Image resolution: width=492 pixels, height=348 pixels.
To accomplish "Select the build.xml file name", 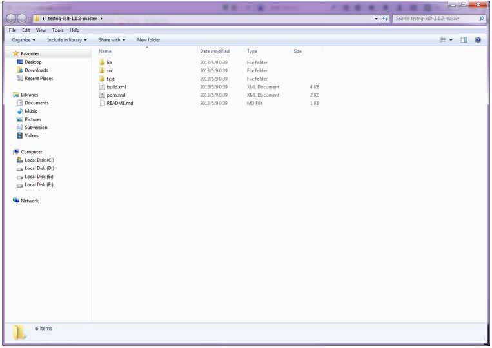I will click(x=116, y=87).
